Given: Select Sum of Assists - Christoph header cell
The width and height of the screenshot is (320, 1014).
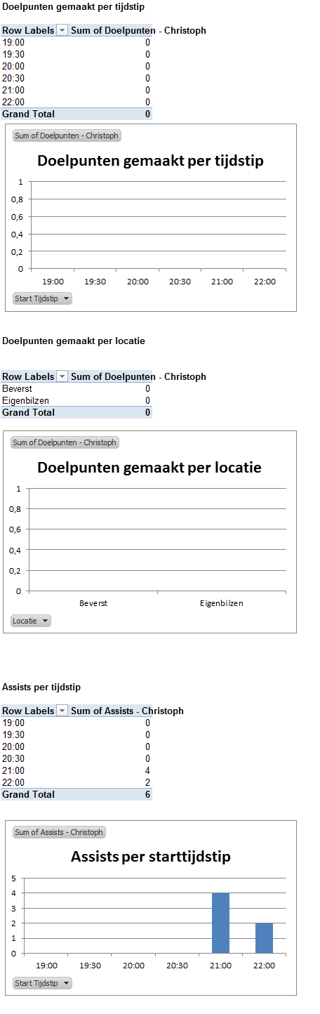Looking at the screenshot, I should click(127, 711).
